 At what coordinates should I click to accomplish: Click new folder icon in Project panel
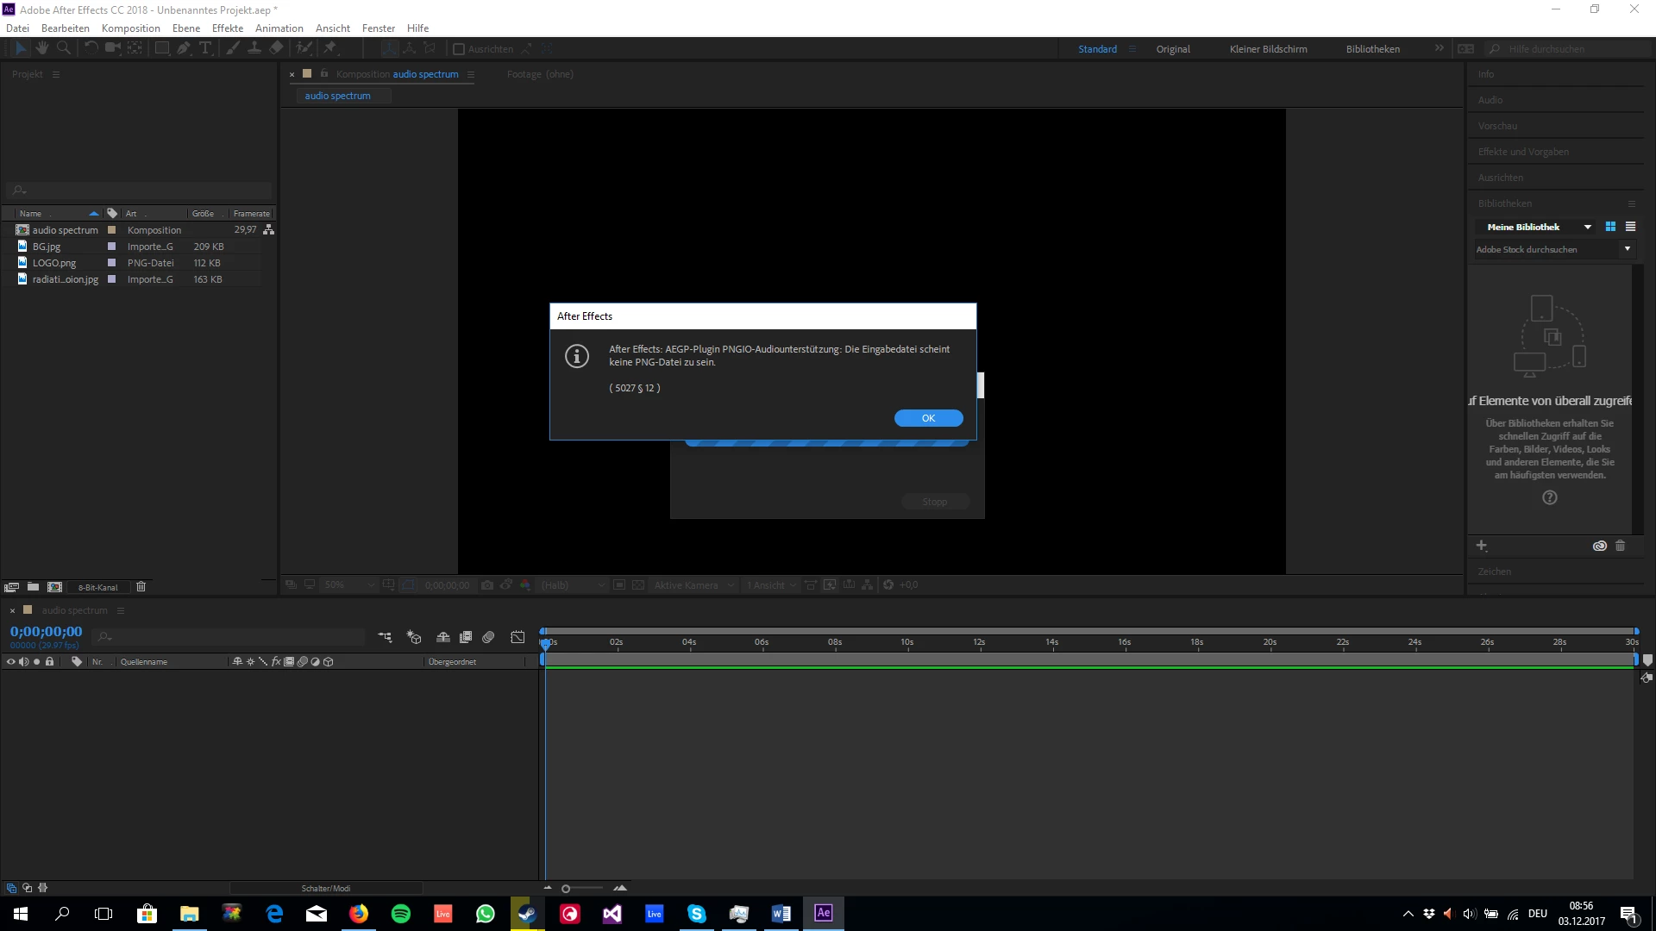(x=33, y=587)
